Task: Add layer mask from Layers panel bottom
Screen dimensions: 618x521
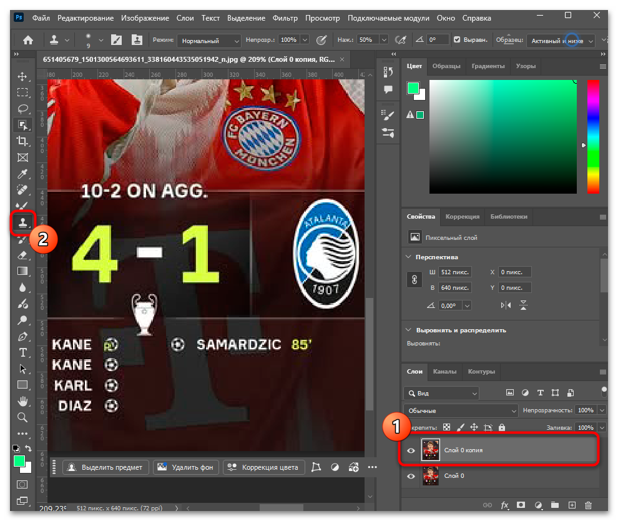Action: [521, 505]
